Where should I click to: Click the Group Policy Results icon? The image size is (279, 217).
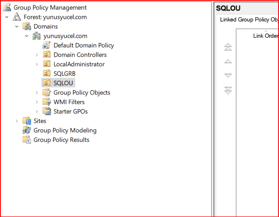27,140
